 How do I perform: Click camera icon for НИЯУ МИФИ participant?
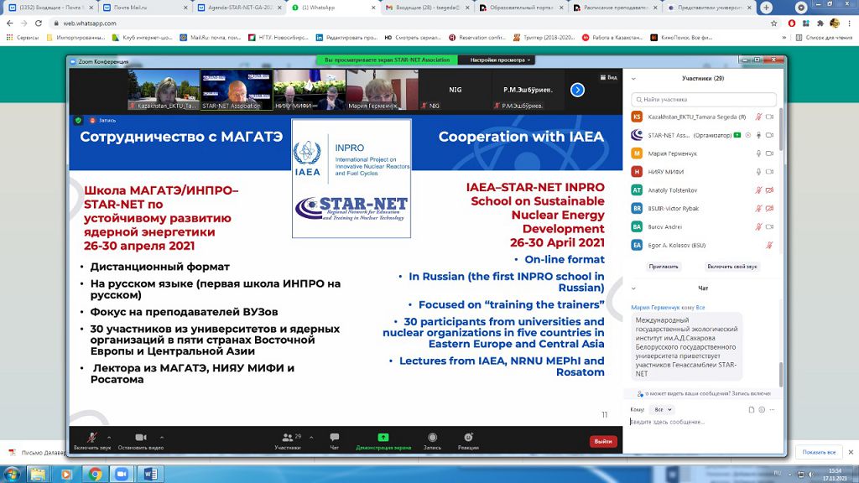pos(770,171)
